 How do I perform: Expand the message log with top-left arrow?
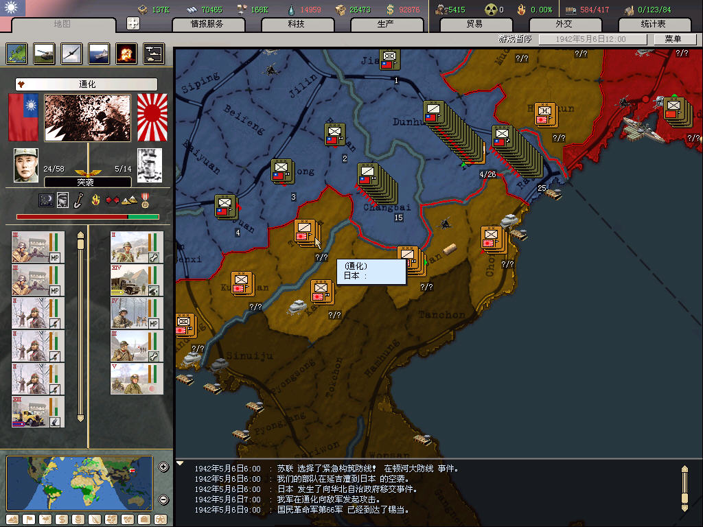(181, 464)
